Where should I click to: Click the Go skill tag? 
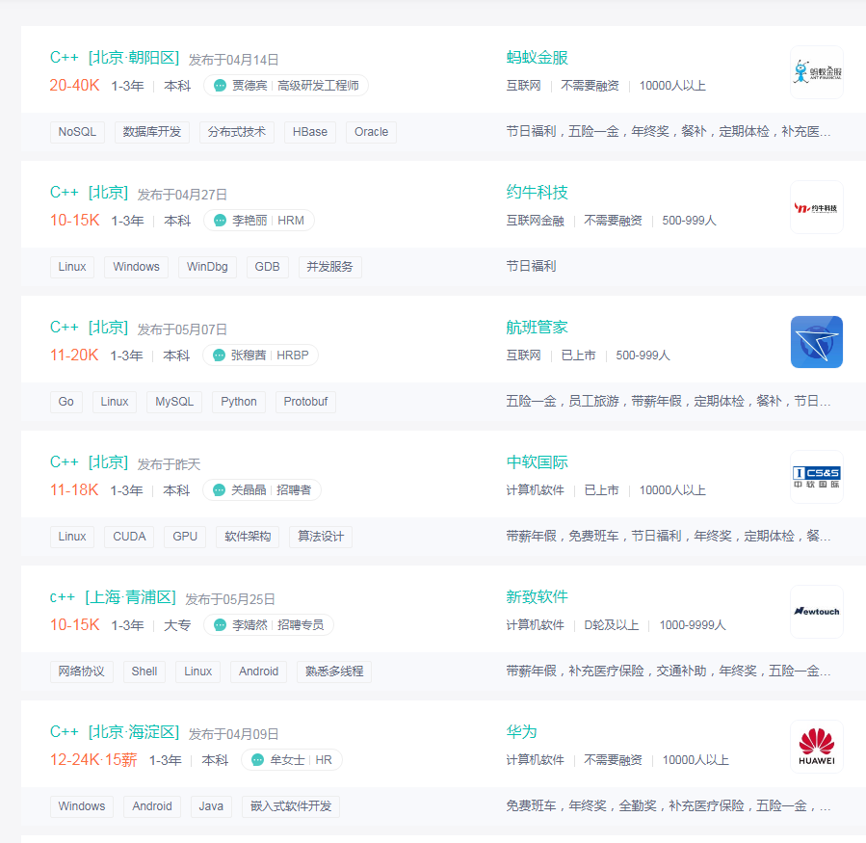(x=66, y=402)
